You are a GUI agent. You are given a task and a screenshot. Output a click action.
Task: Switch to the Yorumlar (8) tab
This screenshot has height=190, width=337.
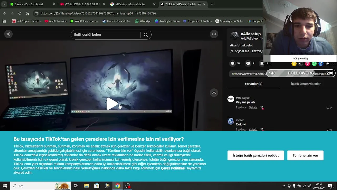click(253, 84)
